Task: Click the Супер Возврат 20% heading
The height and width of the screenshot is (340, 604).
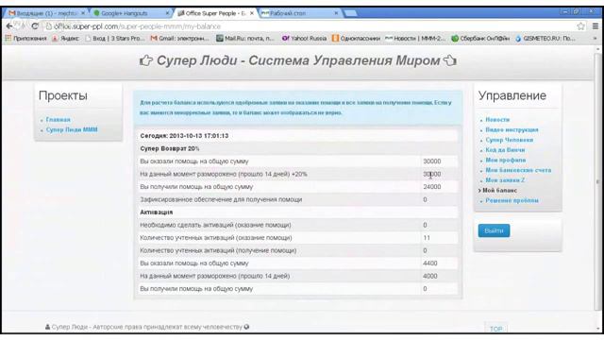Action: click(x=170, y=148)
